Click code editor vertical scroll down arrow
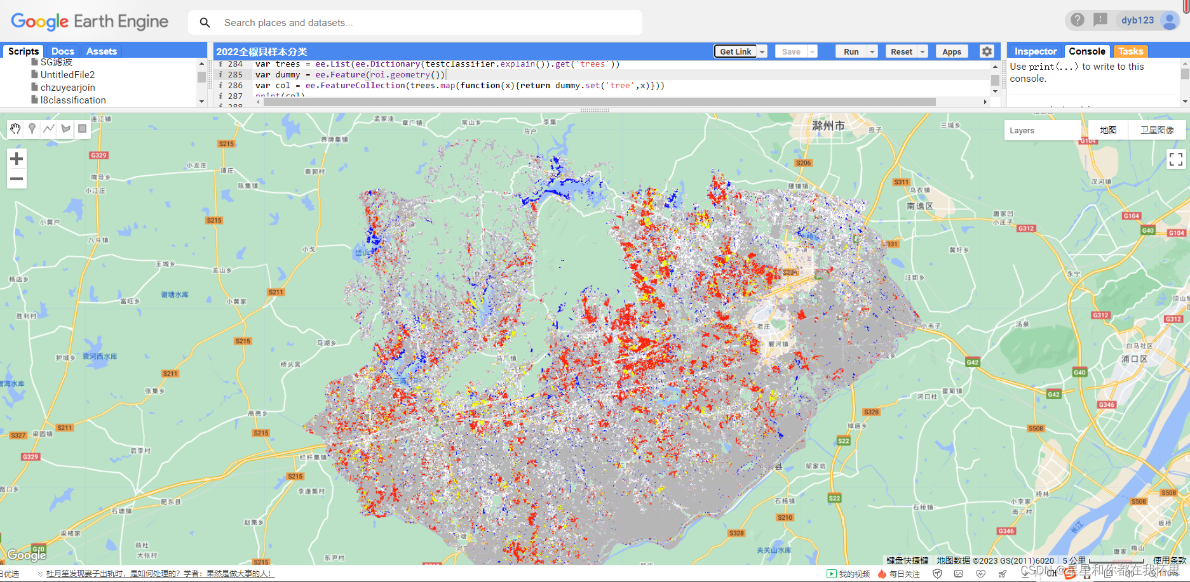 click(995, 92)
